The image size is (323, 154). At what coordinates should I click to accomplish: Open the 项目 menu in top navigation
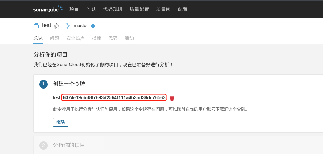tap(74, 9)
